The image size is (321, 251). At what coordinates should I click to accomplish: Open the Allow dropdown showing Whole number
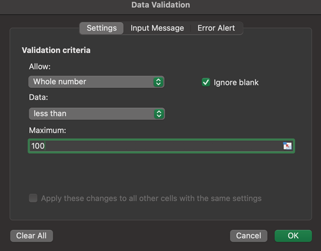coord(96,82)
